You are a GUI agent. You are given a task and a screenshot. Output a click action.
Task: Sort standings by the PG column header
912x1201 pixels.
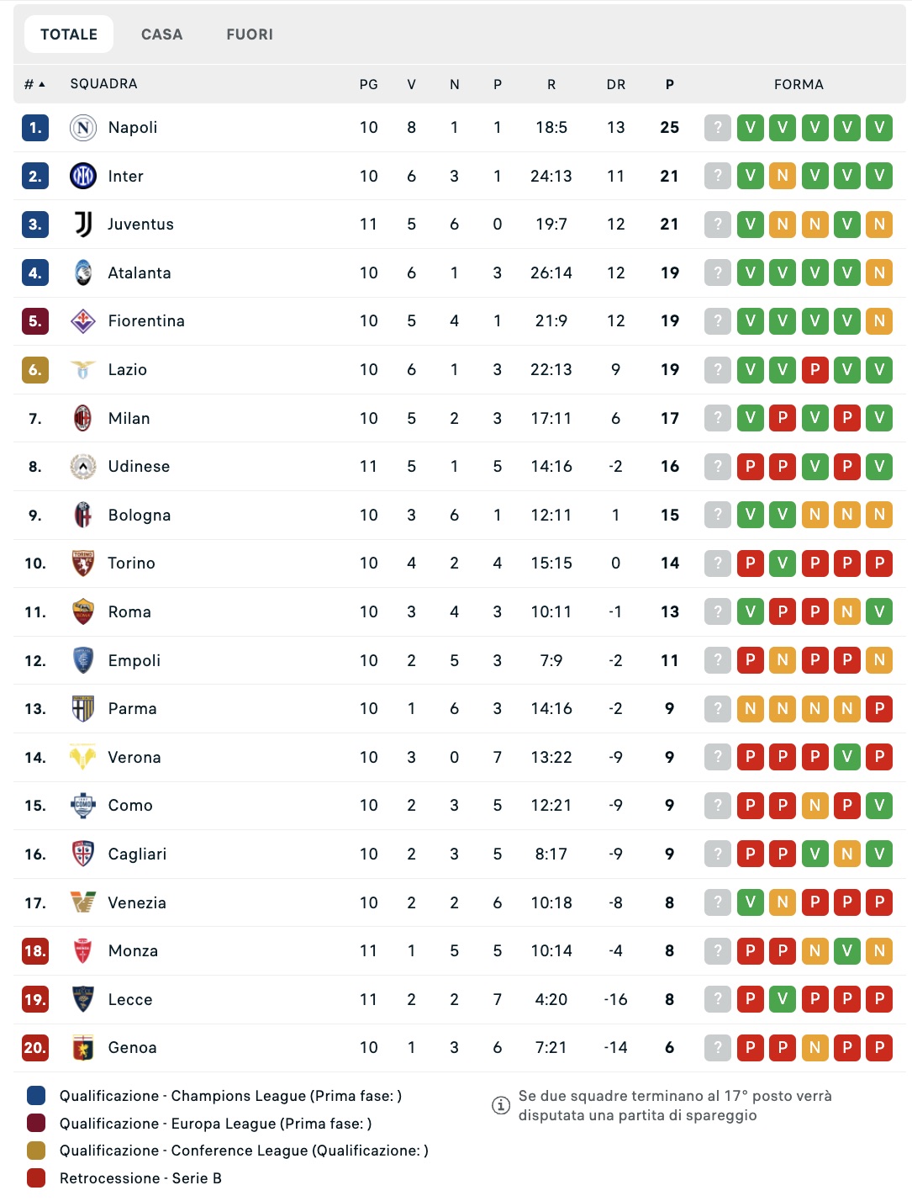click(x=368, y=84)
